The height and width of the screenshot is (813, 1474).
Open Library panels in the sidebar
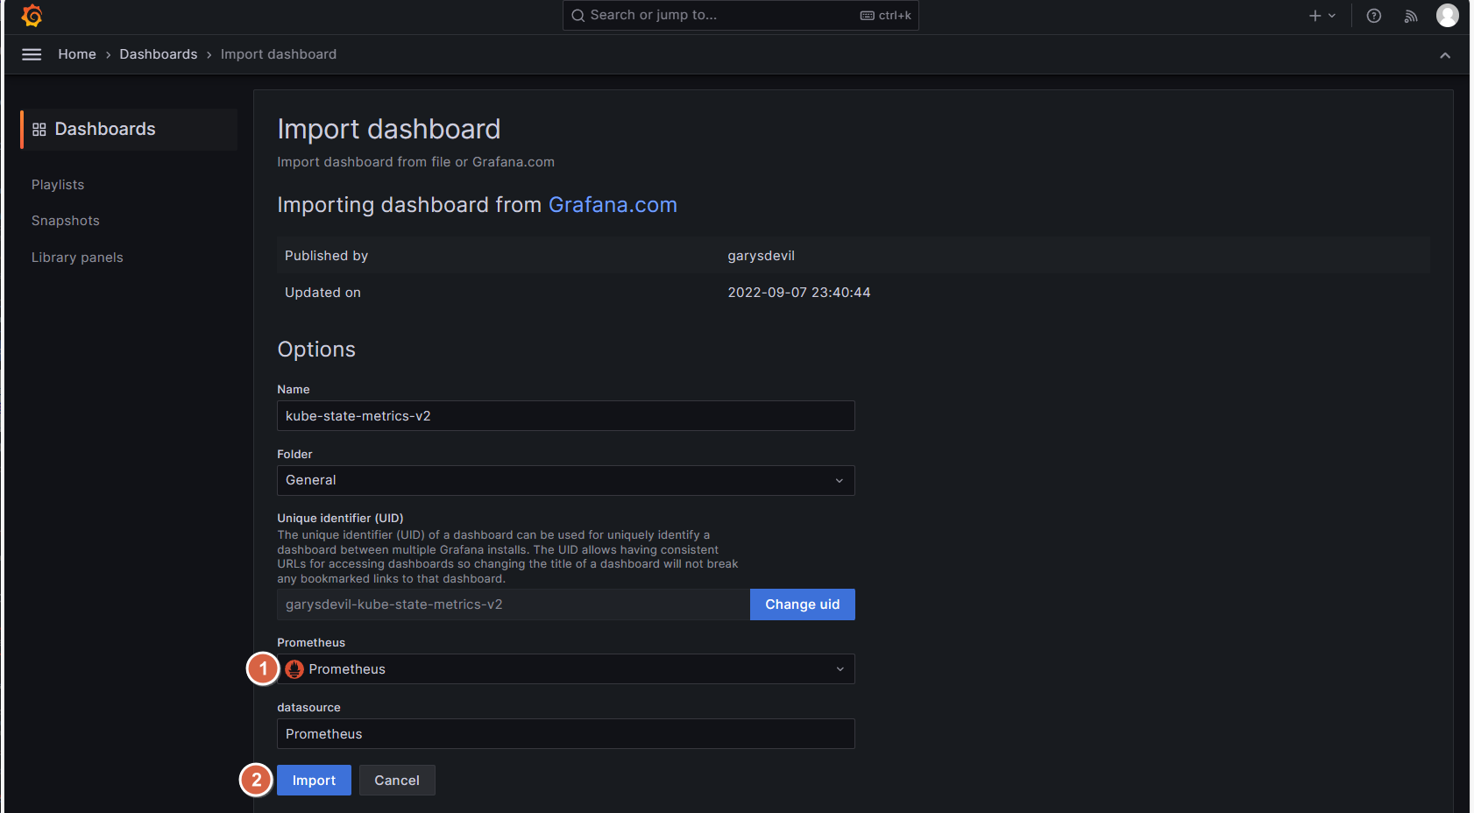pyautogui.click(x=77, y=258)
